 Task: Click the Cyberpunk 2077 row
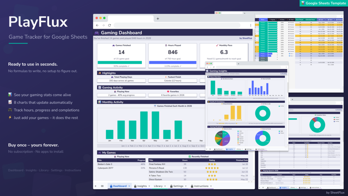[122, 168]
